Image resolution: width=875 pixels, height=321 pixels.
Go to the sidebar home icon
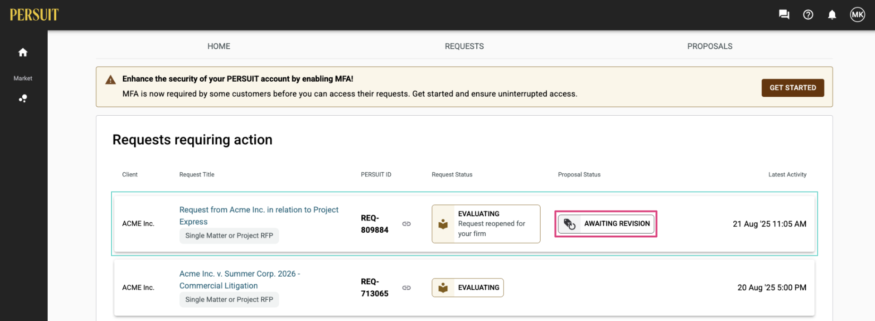click(x=23, y=52)
